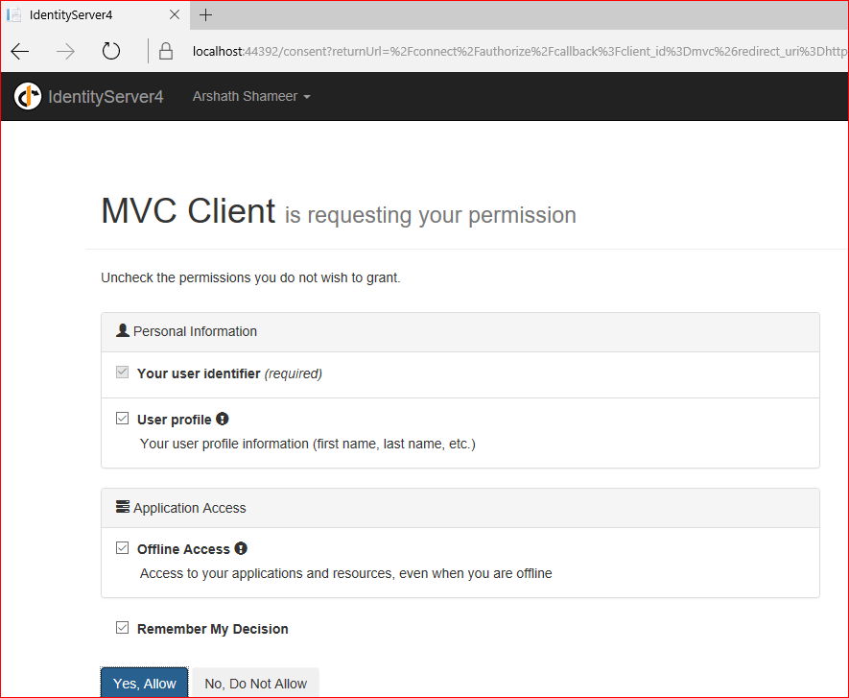Click the IdentityServer4 logo icon in navbar
The image size is (849, 698).
28,96
